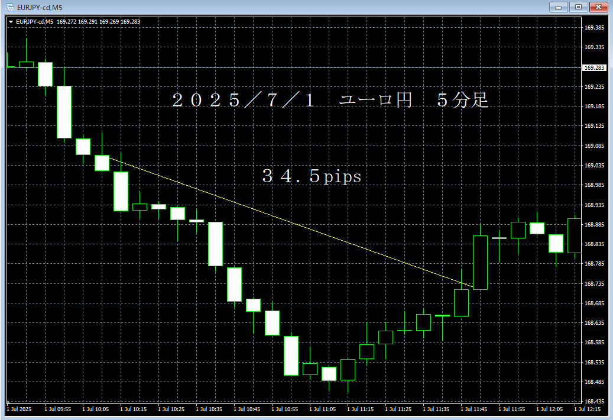Select the horizontal price line at 169.283
Viewport: 613px width, 420px height.
296,67
